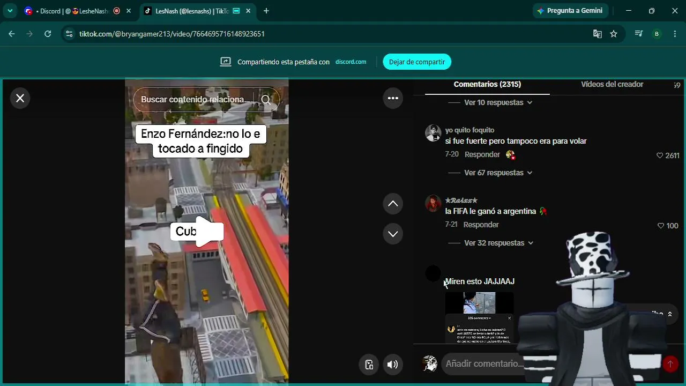Viewport: 686px width, 386px height.
Task: Click Pregunta a Gemini button
Action: [x=570, y=11]
